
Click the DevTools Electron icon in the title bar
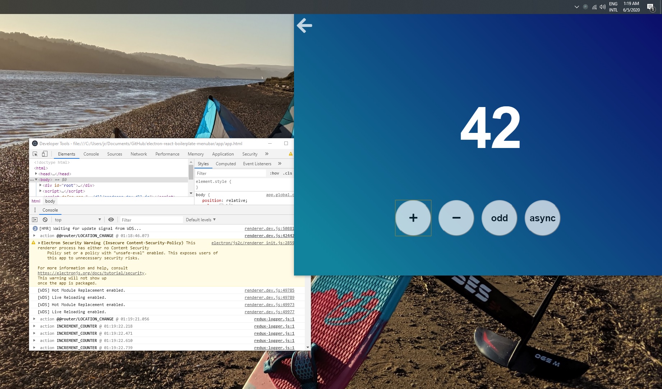pyautogui.click(x=35, y=143)
